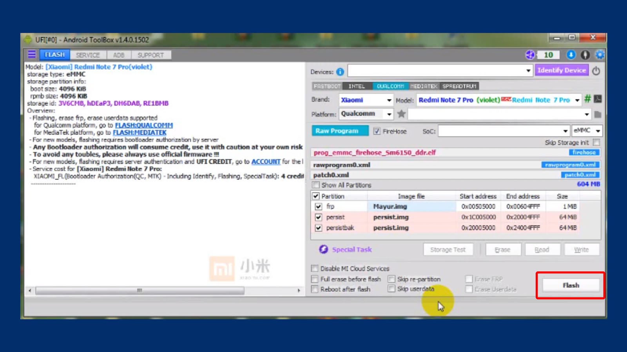
Task: Open the ADB tab
Action: [x=118, y=55]
